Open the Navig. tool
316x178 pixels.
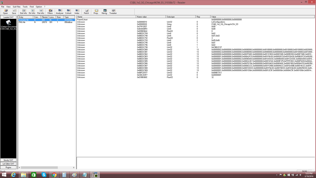[x=104, y=11]
